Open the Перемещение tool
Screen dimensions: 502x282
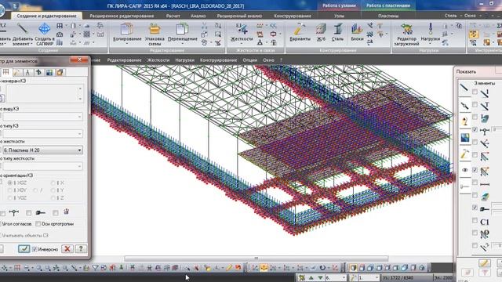pyautogui.click(x=183, y=32)
